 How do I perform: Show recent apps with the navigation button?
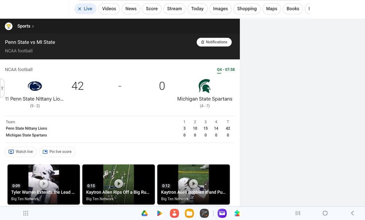click(x=298, y=213)
